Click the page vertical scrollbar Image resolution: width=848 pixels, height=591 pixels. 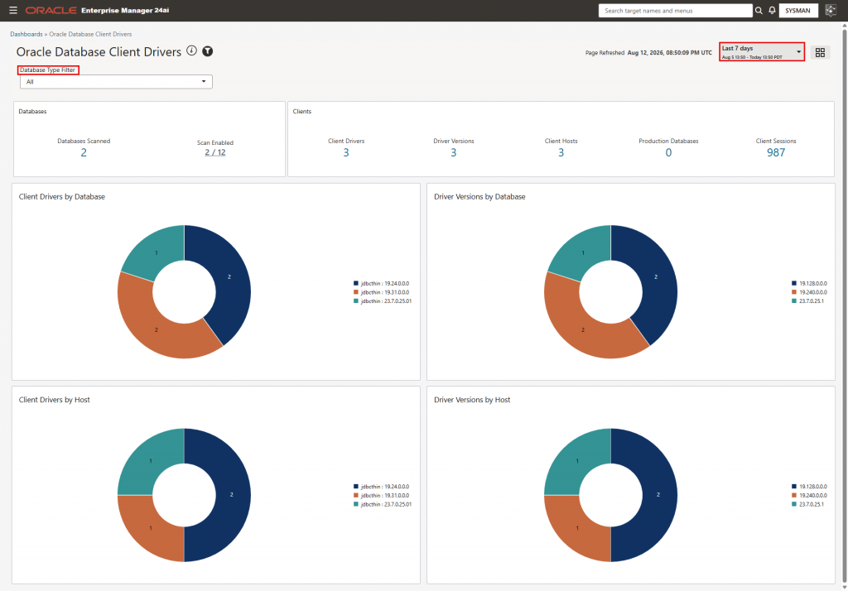click(845, 306)
